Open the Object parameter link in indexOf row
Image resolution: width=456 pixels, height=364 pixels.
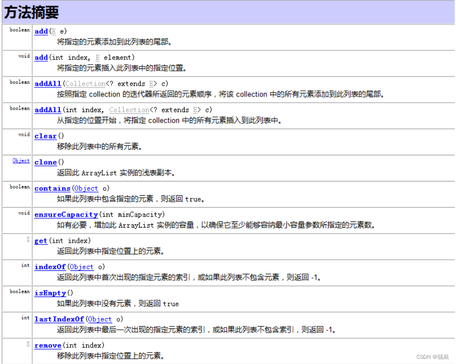[81, 267]
